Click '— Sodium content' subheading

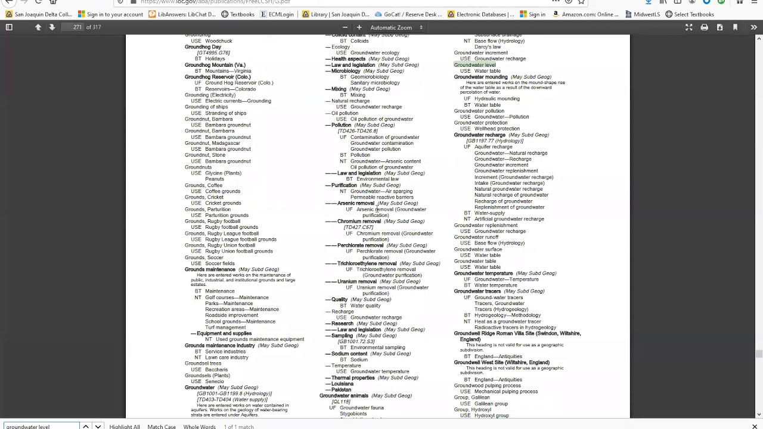pyautogui.click(x=346, y=353)
